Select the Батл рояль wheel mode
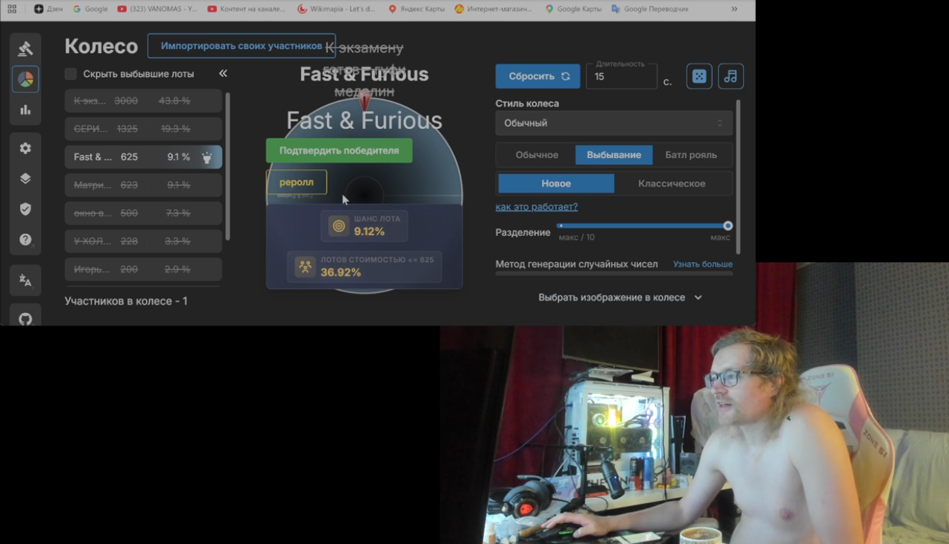 (691, 155)
